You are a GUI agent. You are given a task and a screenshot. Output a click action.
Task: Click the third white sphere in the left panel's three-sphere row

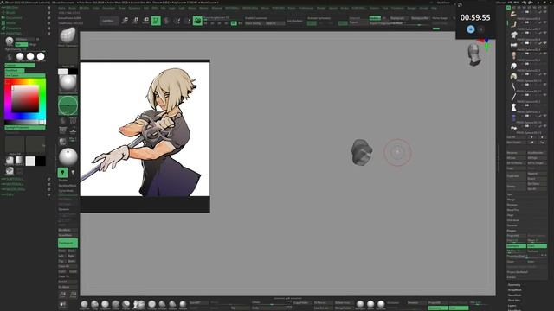[41, 56]
